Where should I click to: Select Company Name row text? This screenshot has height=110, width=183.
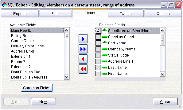(x=122, y=49)
